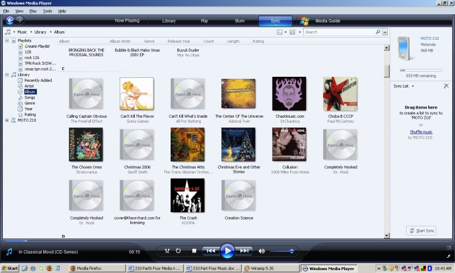Select Rating view in Library
Image resolution: width=455 pixels, height=273 pixels.
tap(30, 114)
